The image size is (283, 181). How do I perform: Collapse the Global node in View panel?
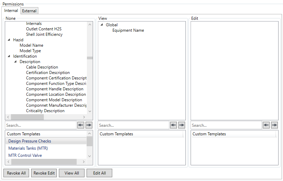(x=102, y=25)
